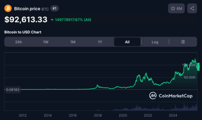This screenshot has width=202, height=120.
Task: Click the orange Bitcoin logo icon
Action: 8,9
